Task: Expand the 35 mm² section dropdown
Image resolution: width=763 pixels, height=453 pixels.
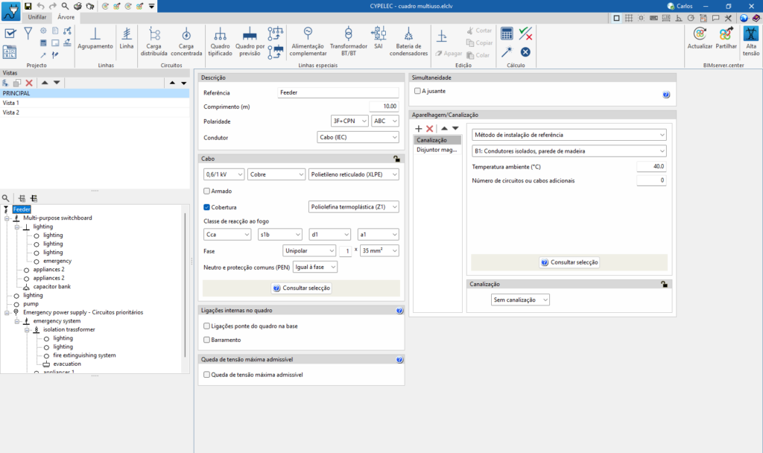Action: point(379,251)
